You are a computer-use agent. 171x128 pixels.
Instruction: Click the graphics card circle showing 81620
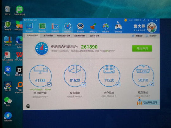pyautogui.click(x=75, y=76)
